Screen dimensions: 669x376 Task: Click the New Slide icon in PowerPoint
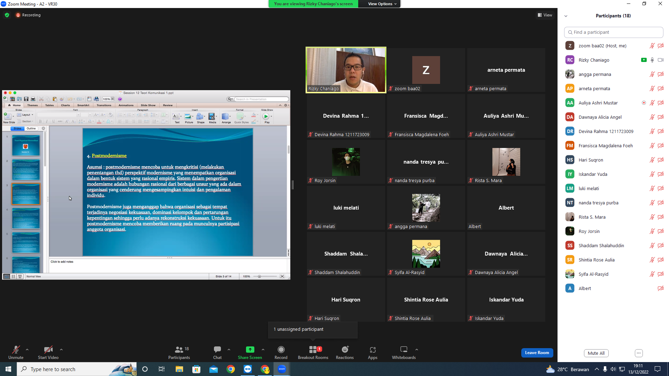8,117
